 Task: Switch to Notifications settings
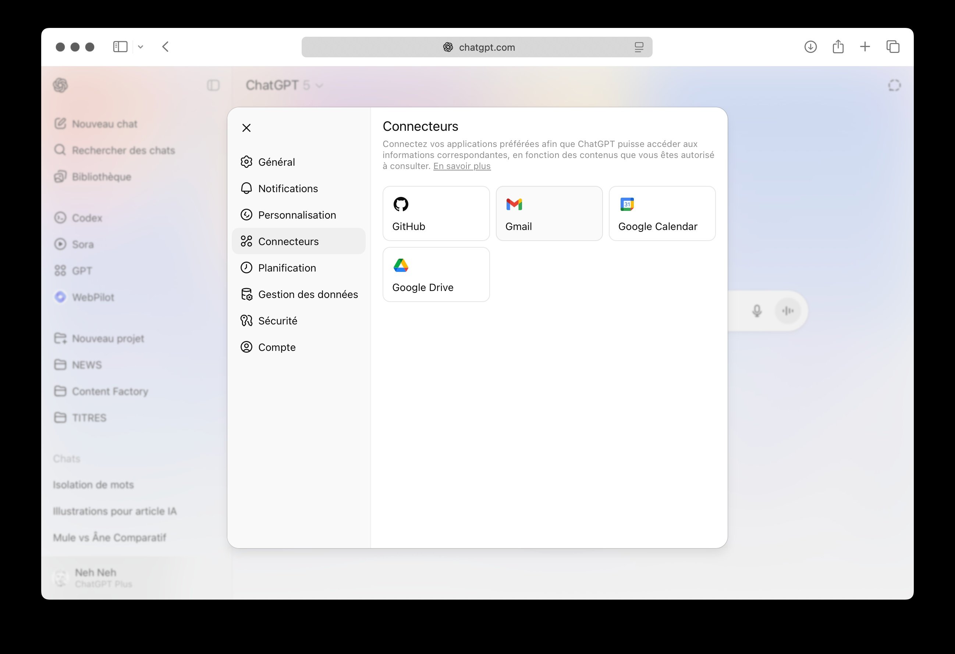288,188
